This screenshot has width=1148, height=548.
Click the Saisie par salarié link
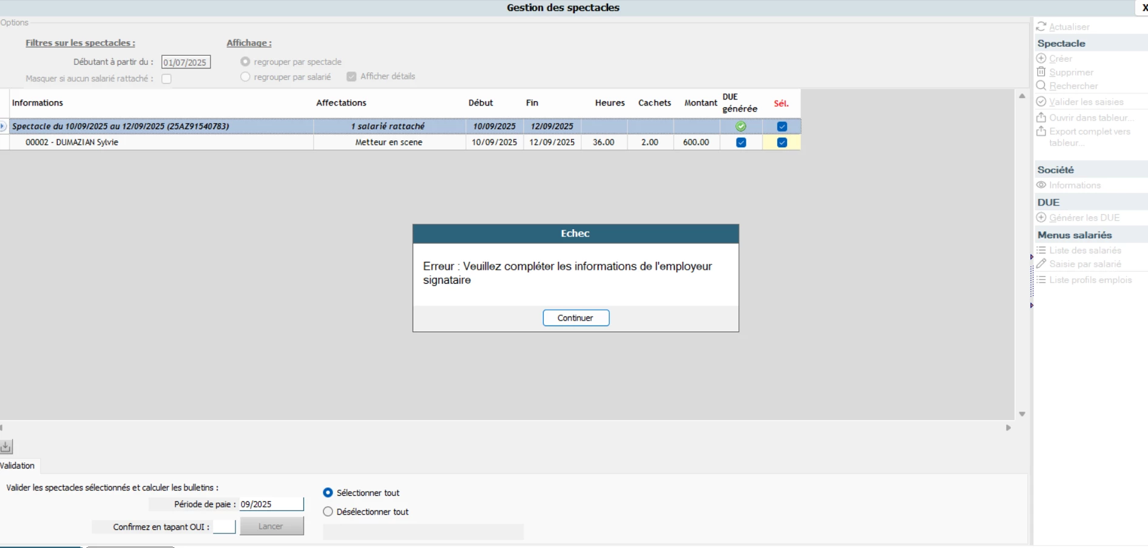[1086, 264]
